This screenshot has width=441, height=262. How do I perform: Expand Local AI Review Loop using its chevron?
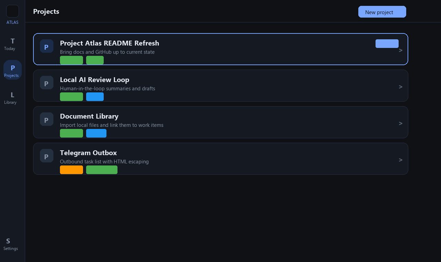401,87
